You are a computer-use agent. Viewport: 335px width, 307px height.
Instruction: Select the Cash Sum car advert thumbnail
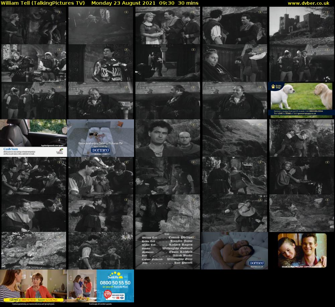33,138
